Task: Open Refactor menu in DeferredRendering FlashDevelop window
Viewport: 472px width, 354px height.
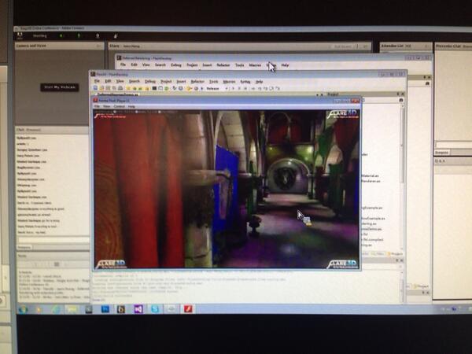Action: point(223,65)
